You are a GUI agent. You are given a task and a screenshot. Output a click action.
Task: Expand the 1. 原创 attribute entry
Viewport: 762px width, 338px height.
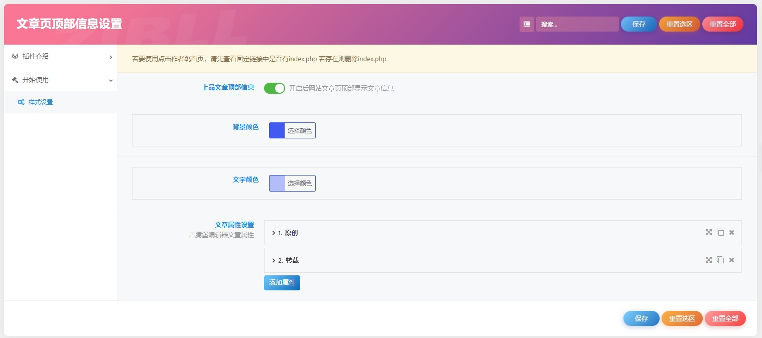[274, 232]
